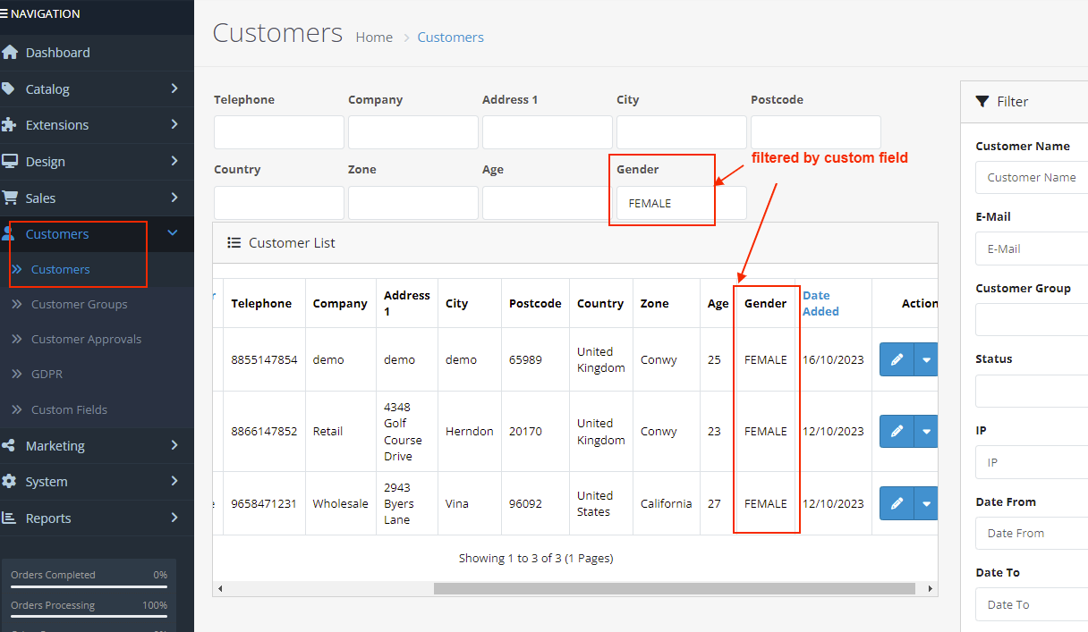Viewport: 1088px width, 632px height.
Task: Click the Catalog tag icon
Action: [9, 88]
